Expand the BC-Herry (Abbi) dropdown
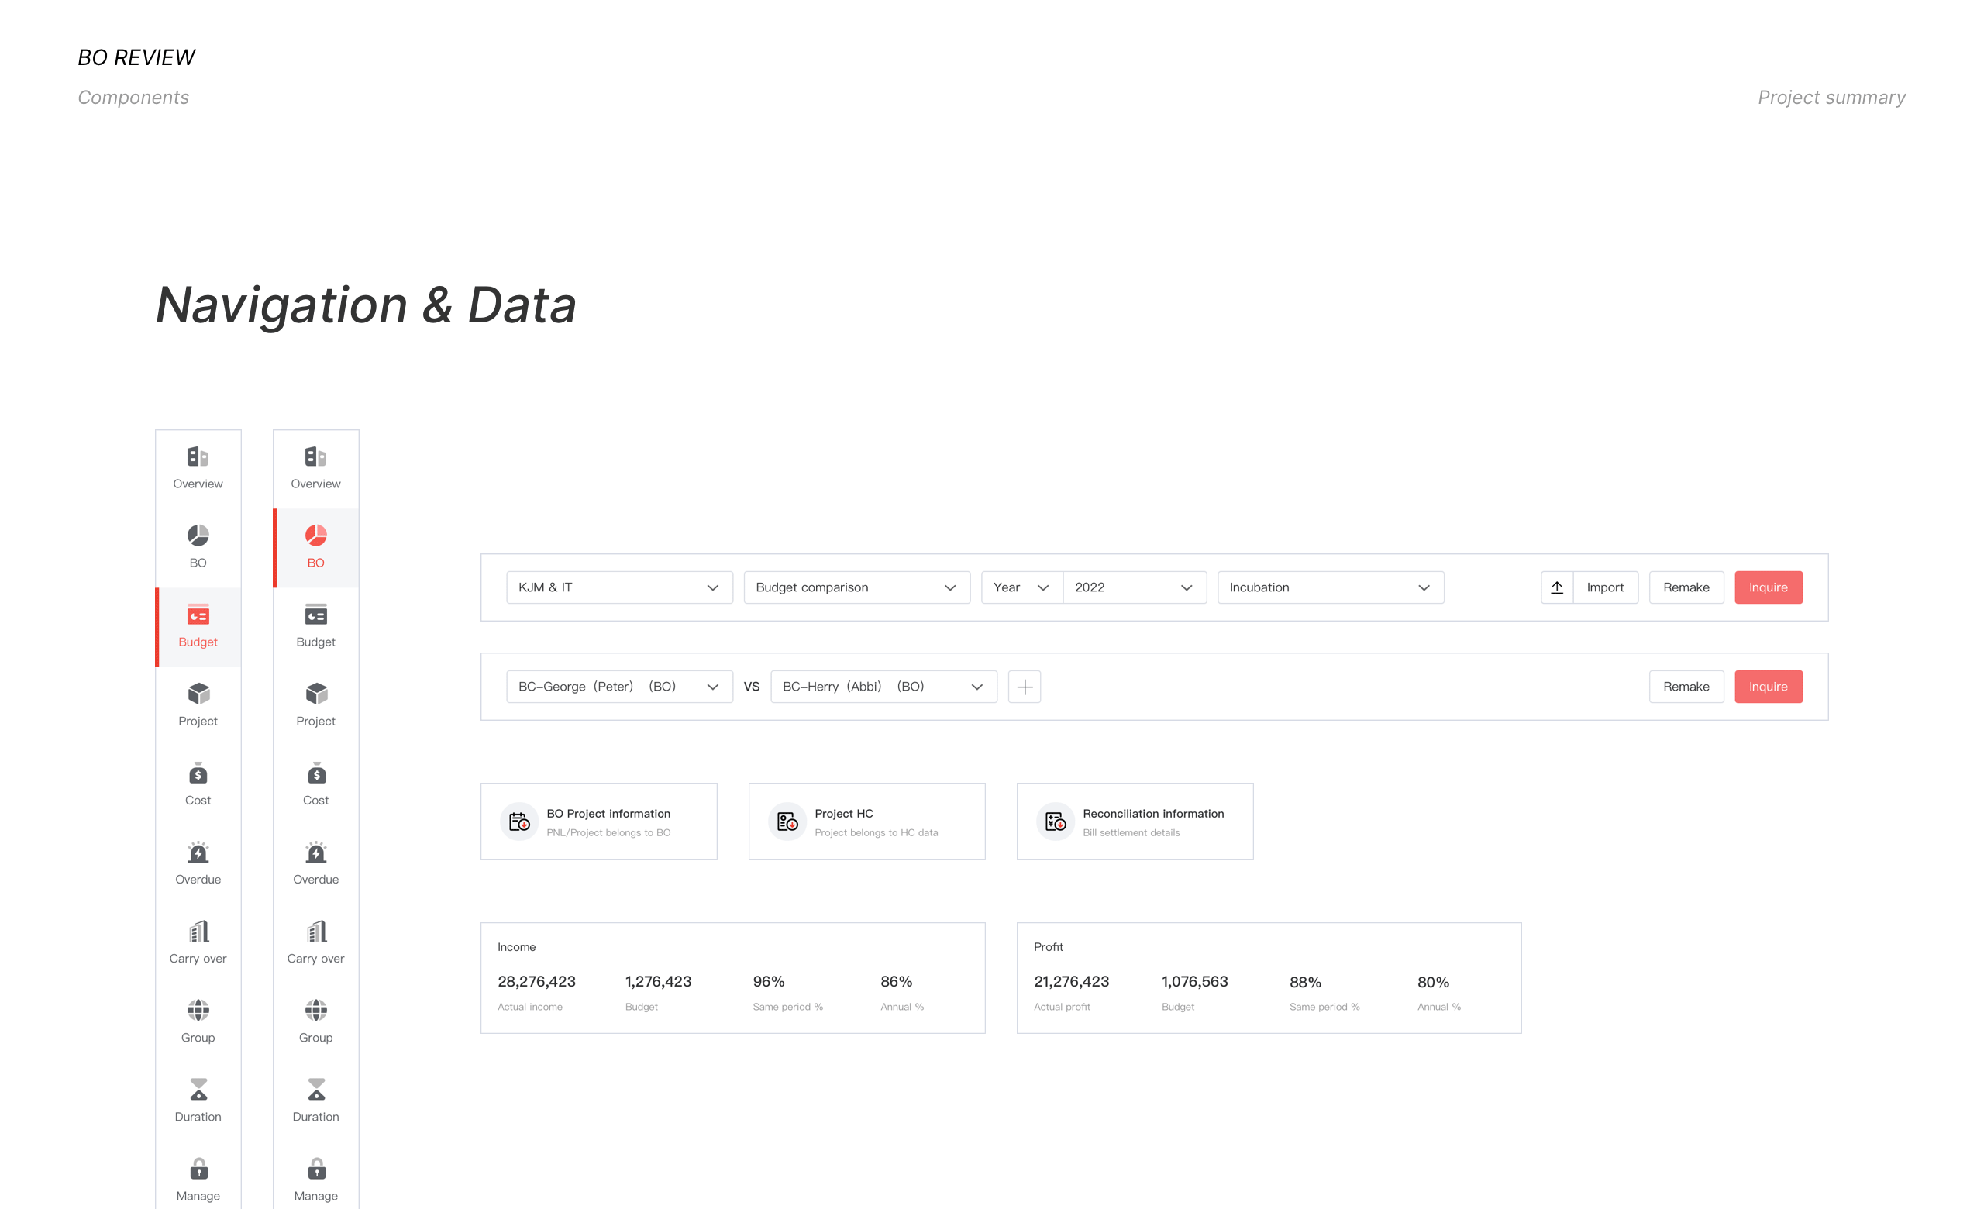The image size is (1984, 1209). (x=883, y=687)
